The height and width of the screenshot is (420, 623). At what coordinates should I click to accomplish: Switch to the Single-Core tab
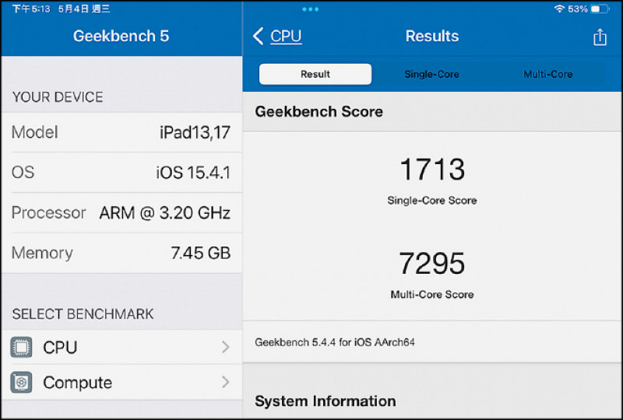(x=431, y=74)
